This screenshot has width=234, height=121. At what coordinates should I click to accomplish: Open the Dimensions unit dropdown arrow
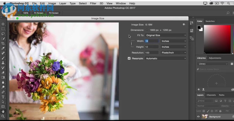147,30
